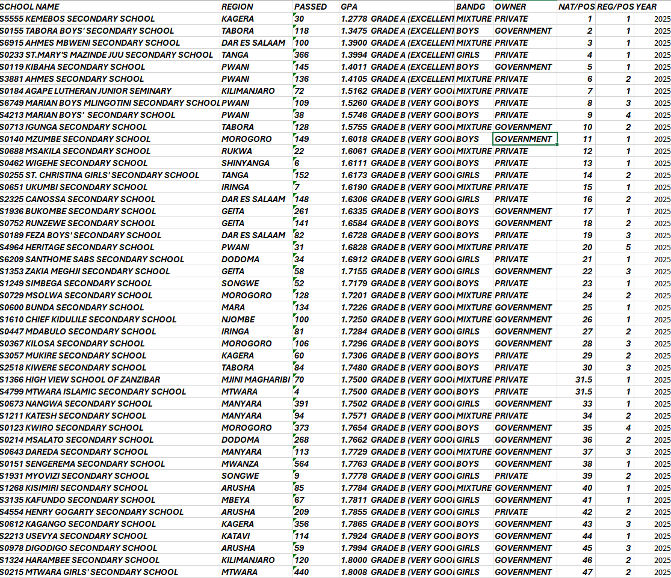Click the MJINI MAGHARIBI region cell
This screenshot has width=671, height=578.
click(x=256, y=380)
